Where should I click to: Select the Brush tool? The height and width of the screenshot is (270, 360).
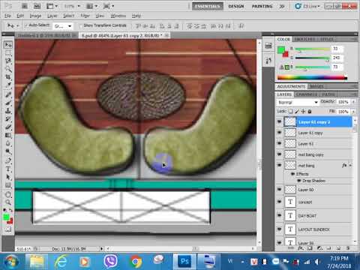[x=8, y=103]
